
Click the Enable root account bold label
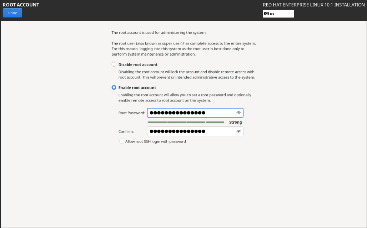(136, 87)
